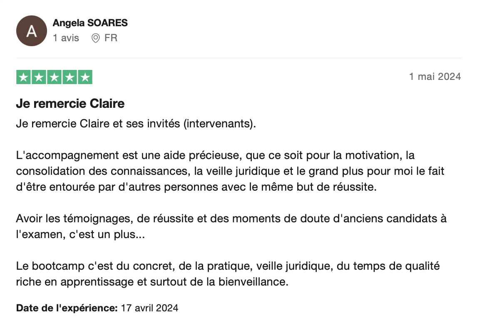Click the line ending "but de réussite"
The width and height of the screenshot is (477, 323).
point(196,187)
